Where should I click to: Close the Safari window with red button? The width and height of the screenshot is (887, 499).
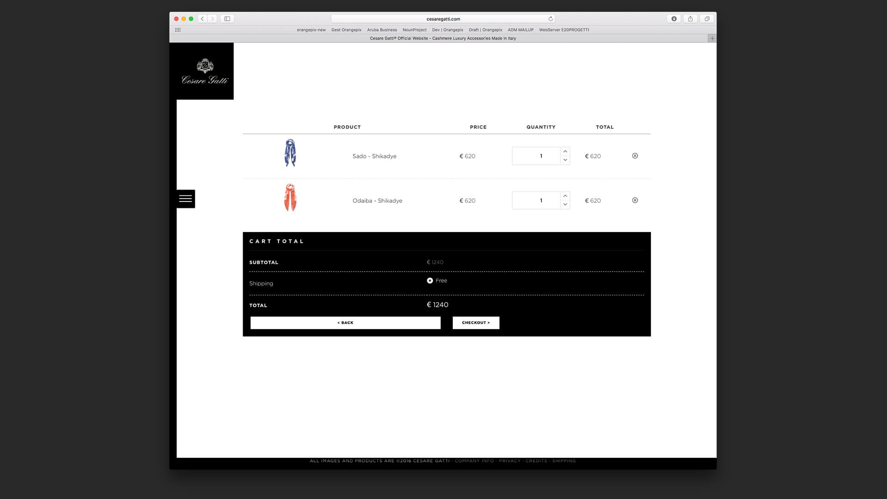(x=176, y=19)
